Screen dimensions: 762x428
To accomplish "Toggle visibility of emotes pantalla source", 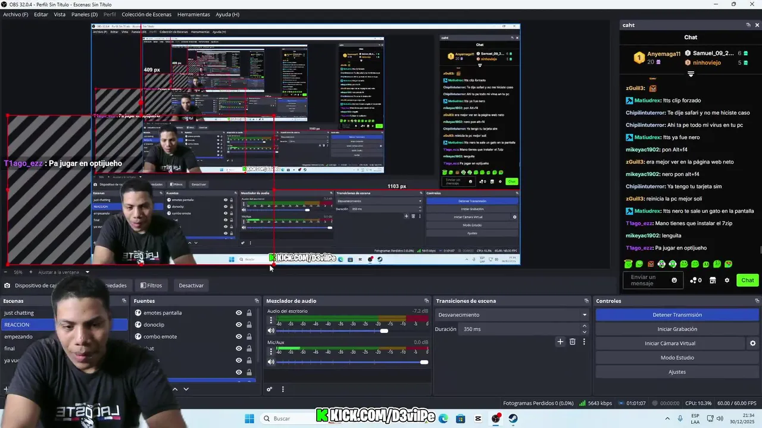I will coord(239,313).
